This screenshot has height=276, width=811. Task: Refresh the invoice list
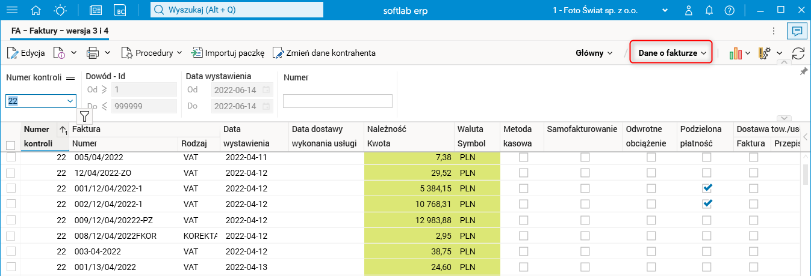(798, 53)
